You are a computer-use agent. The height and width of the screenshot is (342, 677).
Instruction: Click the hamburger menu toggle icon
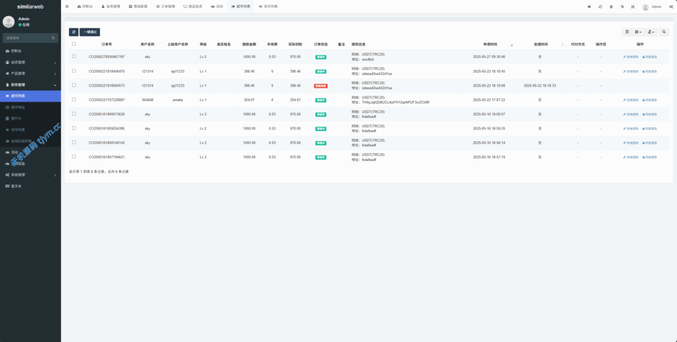tap(67, 7)
